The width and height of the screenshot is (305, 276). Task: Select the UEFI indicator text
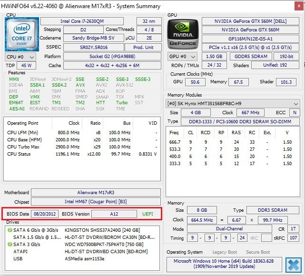148,214
